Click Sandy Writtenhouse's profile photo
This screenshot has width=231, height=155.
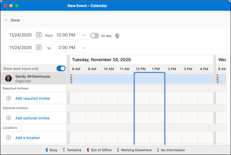coord(9,78)
